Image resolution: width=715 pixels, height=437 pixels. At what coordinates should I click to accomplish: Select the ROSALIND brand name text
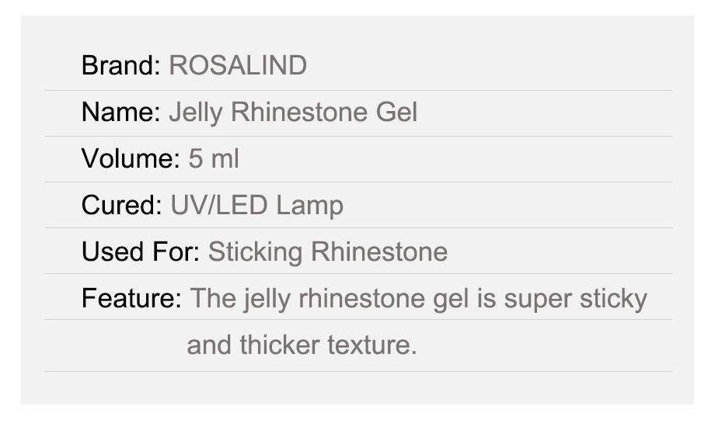pos(238,66)
